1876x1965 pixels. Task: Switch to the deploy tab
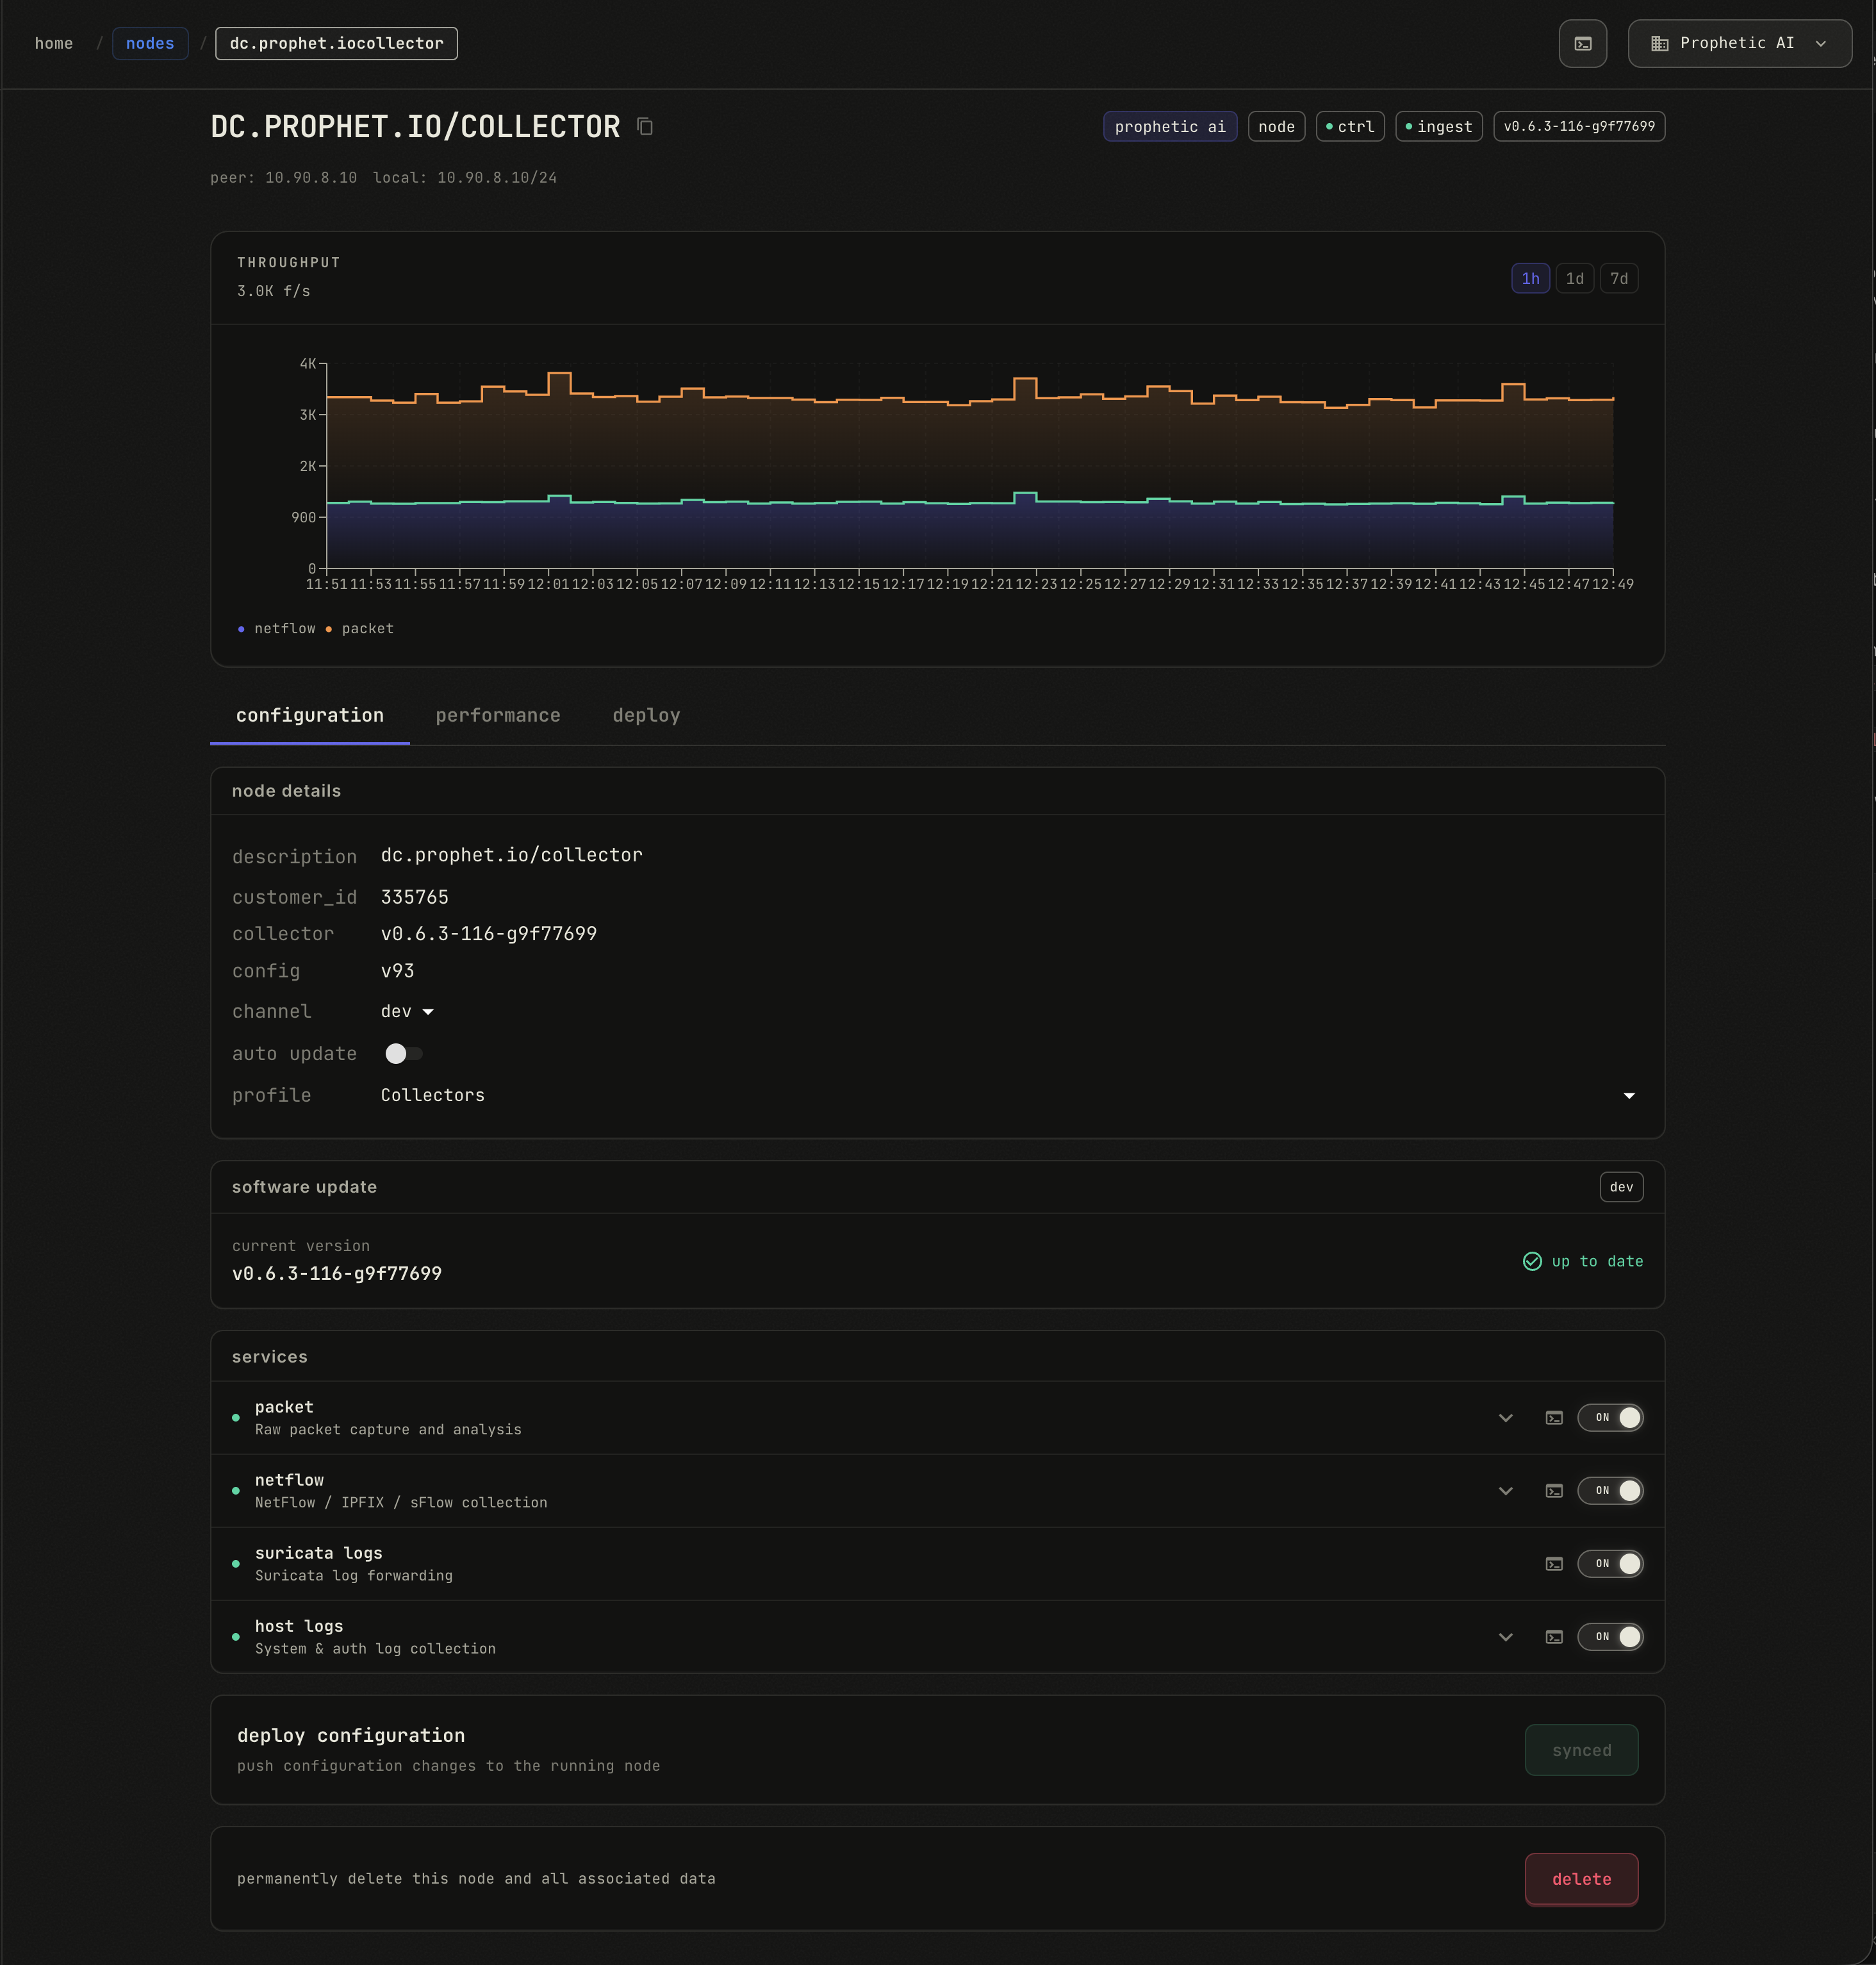pos(646,715)
